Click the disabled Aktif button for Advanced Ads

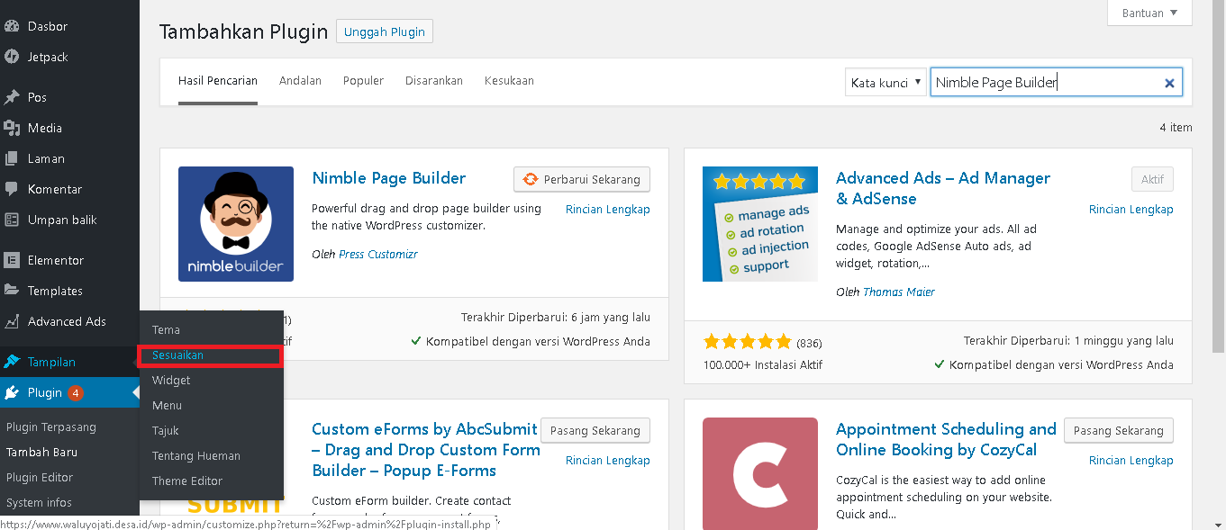(x=1153, y=179)
